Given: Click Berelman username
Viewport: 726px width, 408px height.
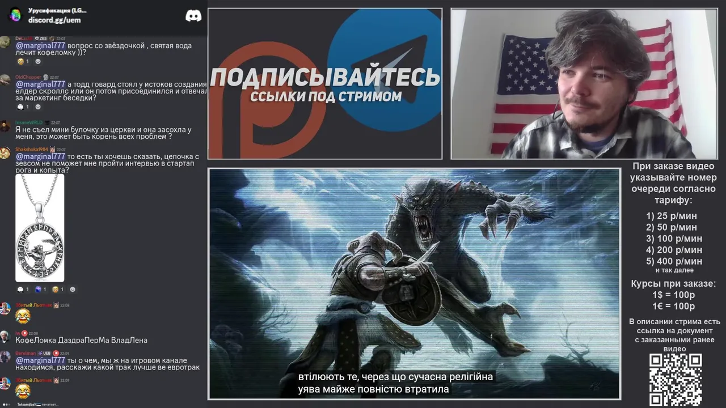Looking at the screenshot, I should [x=26, y=353].
